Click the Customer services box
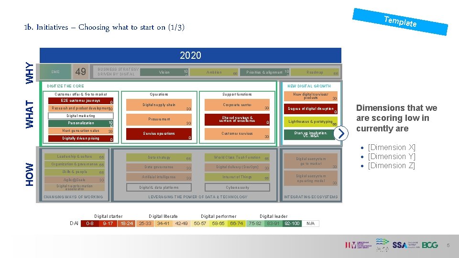The width and height of the screenshot is (459, 258). (x=237, y=134)
